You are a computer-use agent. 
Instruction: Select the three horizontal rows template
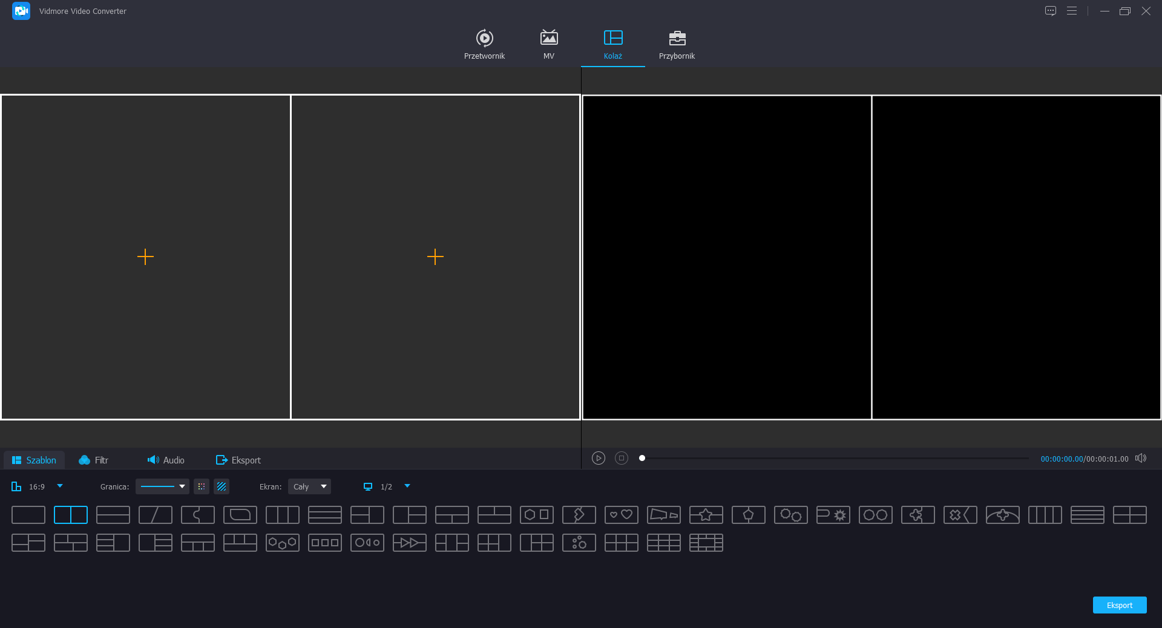(x=325, y=515)
